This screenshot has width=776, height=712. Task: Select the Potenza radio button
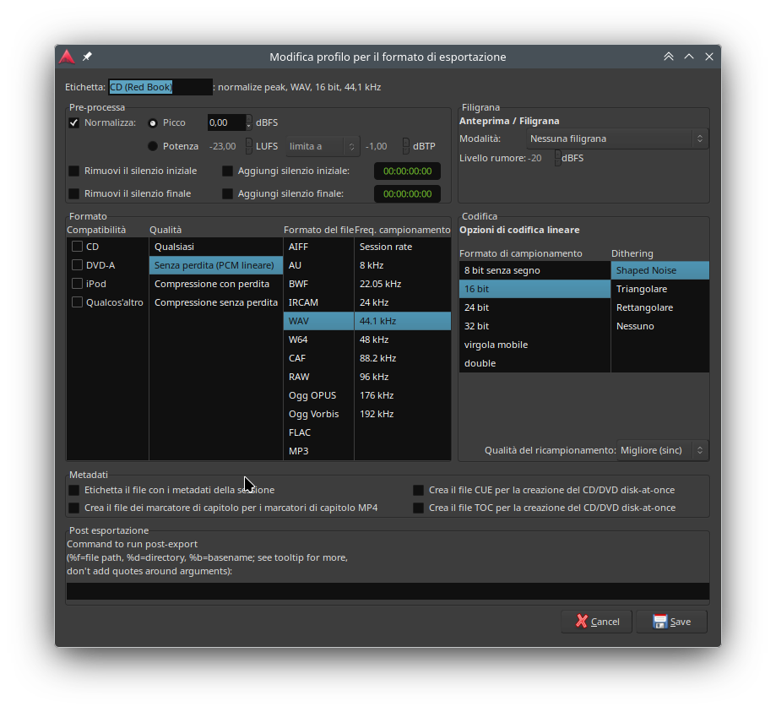pyautogui.click(x=153, y=146)
